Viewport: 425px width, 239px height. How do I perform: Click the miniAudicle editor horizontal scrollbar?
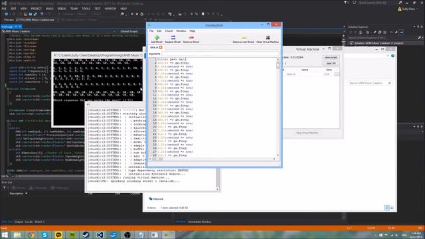[212, 159]
